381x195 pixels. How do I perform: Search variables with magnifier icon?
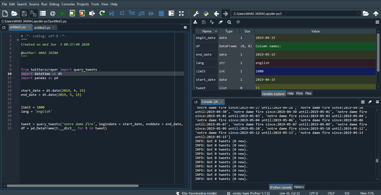pyautogui.click(x=229, y=22)
